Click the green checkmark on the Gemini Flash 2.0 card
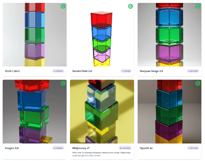Viewport: 205px width, 161px height. [130, 6]
